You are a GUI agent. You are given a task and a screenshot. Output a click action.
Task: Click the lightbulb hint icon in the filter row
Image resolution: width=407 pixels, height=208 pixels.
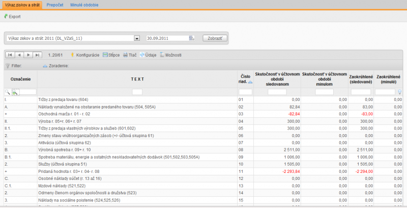coord(399,92)
